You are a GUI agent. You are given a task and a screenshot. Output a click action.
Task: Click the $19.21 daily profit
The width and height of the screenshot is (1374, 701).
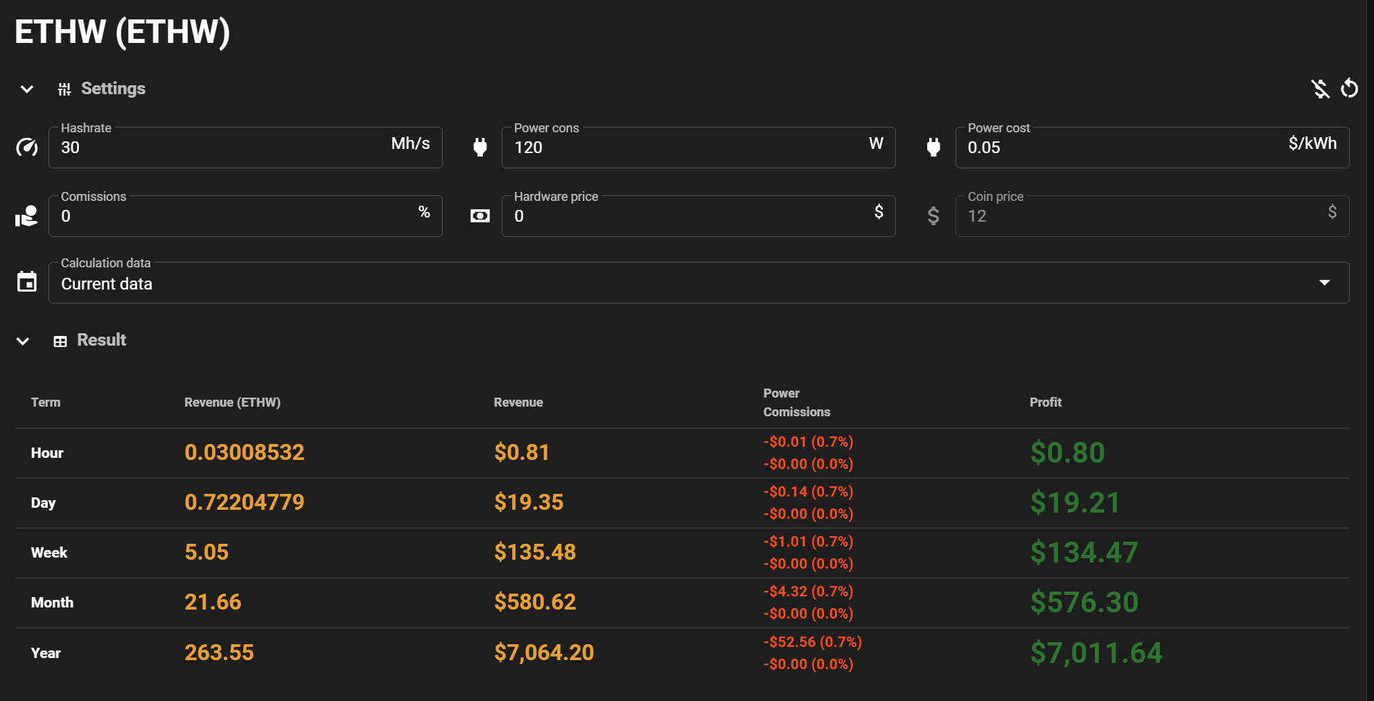[x=1075, y=502]
